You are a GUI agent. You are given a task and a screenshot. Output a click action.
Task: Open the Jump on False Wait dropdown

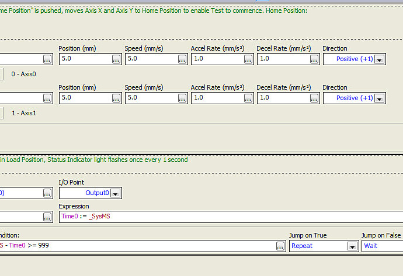pos(383,246)
